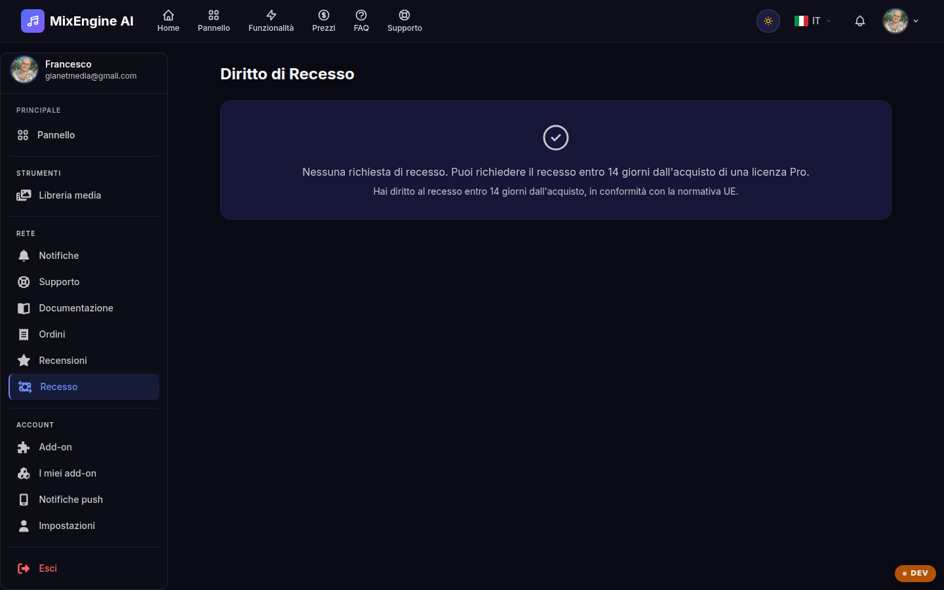Open Ordini page

(x=84, y=334)
